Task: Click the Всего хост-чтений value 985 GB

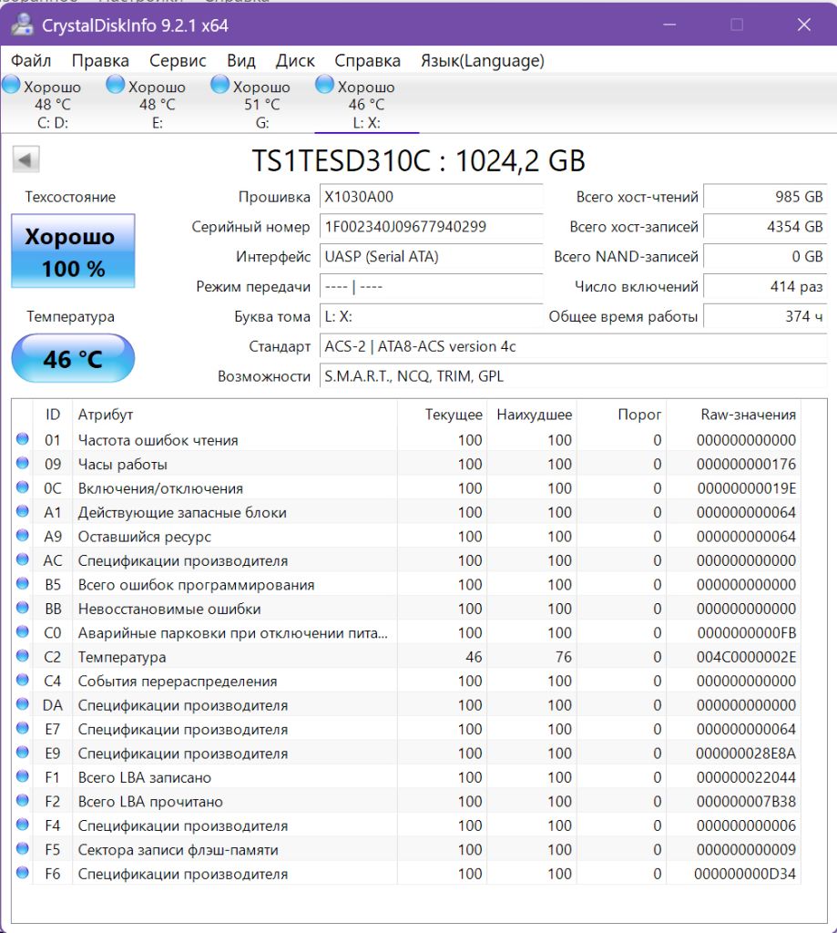Action: [x=765, y=197]
